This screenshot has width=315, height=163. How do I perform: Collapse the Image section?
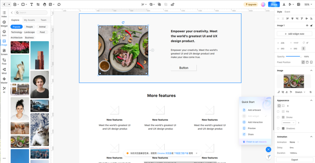(311, 70)
